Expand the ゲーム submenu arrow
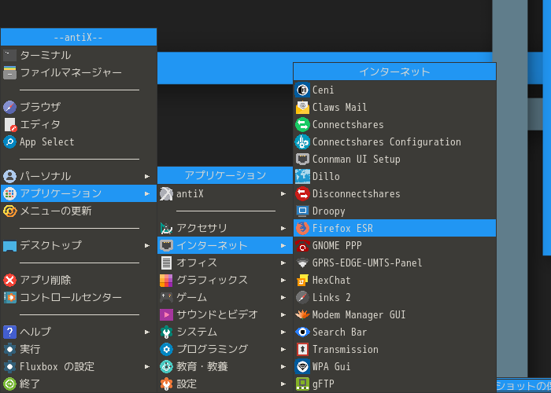Screen dimensions: 551x393 (x=283, y=297)
